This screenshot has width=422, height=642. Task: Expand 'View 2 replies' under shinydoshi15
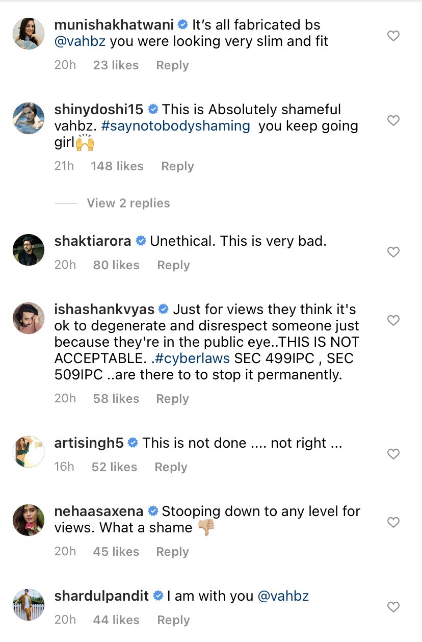pyautogui.click(x=128, y=203)
